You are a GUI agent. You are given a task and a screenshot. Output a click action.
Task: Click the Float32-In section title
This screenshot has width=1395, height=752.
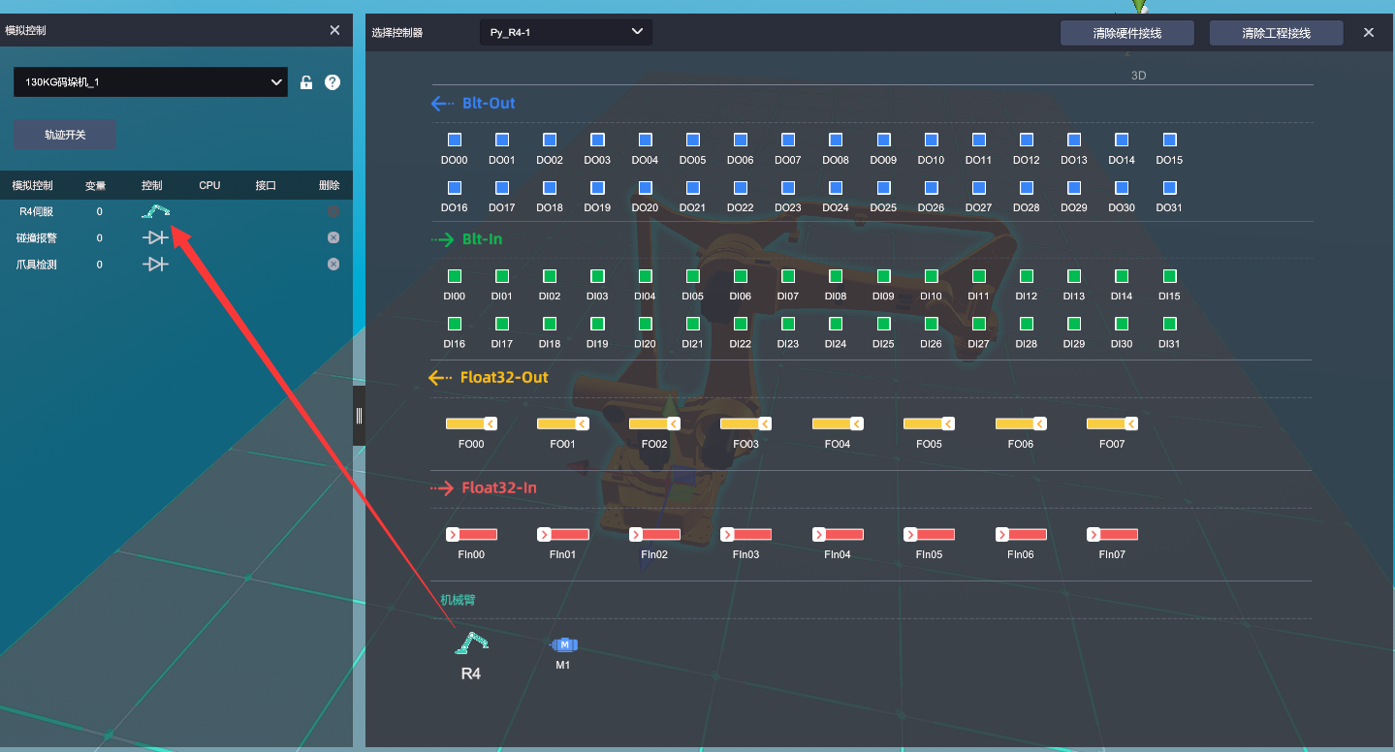[499, 488]
